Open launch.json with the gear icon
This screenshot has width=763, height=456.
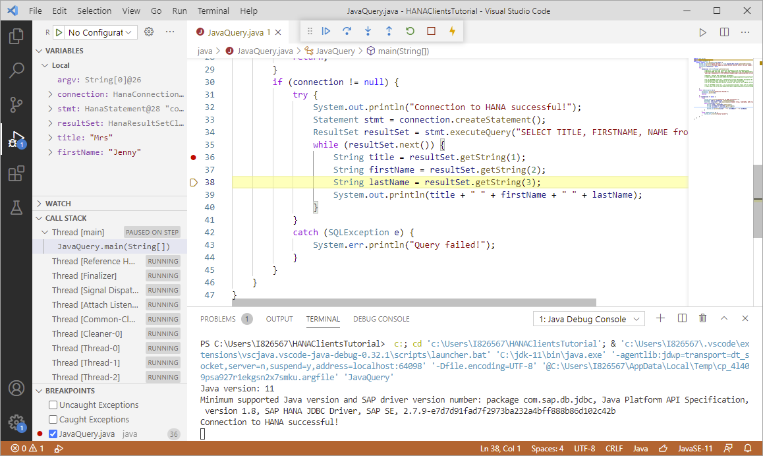[x=149, y=32]
